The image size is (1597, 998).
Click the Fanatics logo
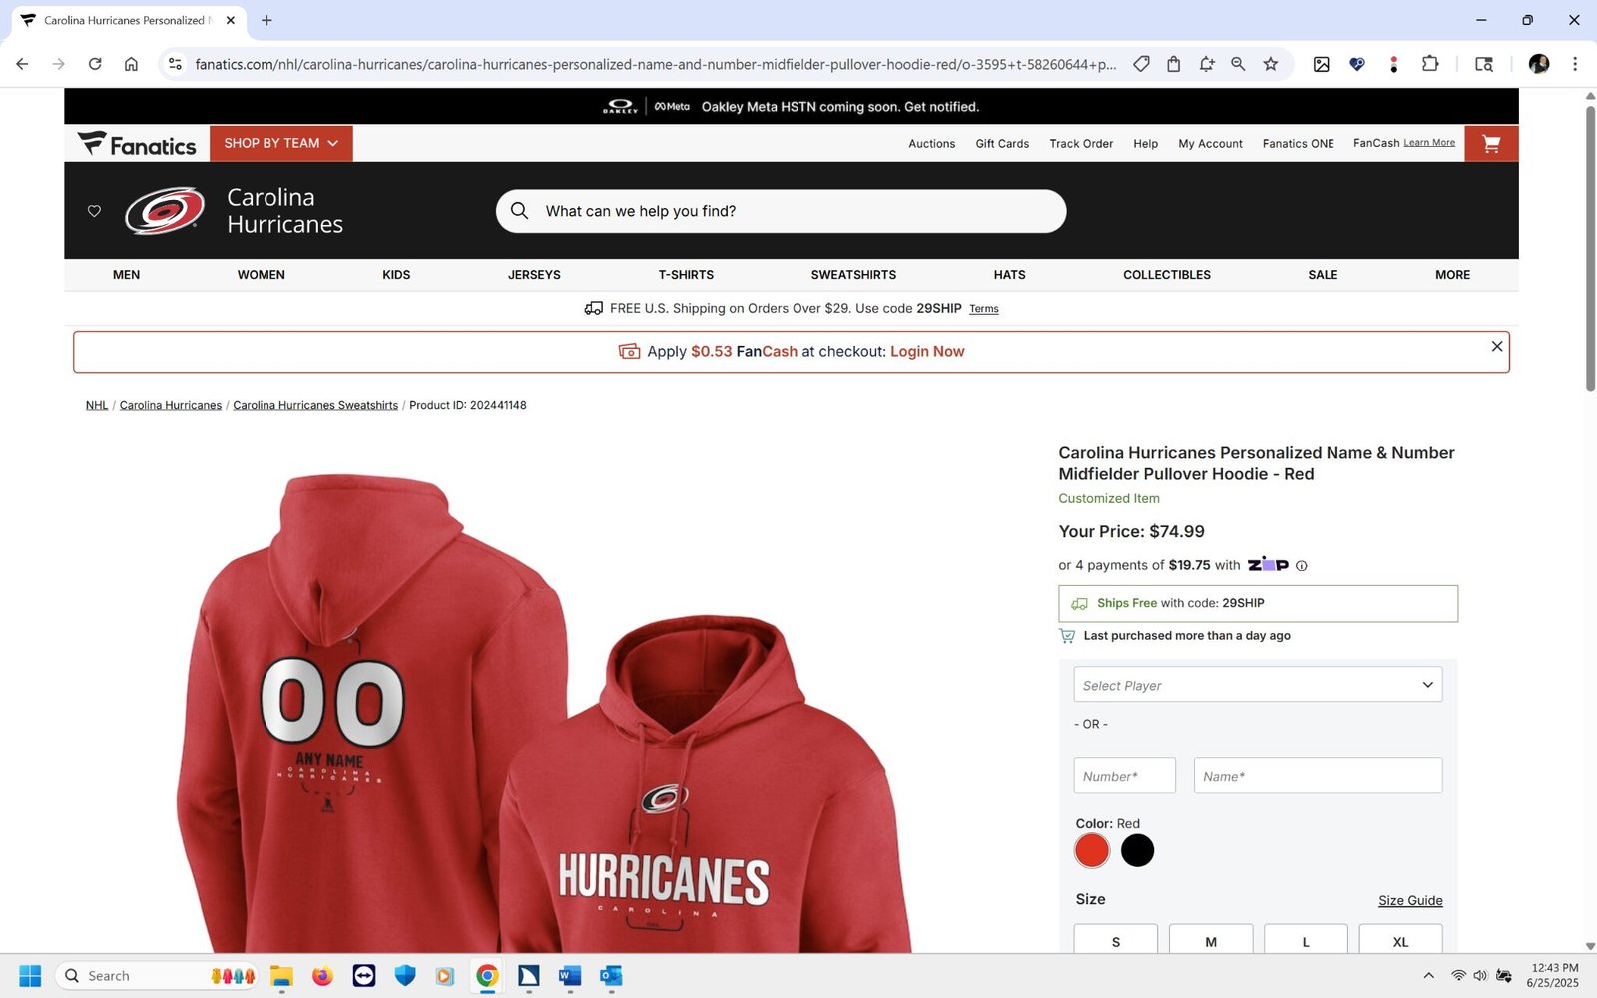(x=137, y=144)
